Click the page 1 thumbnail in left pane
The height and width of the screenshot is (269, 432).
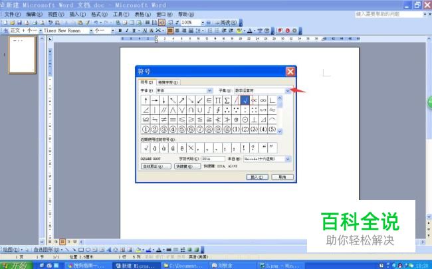point(23,55)
